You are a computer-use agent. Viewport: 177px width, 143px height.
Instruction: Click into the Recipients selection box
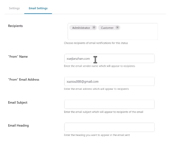tap(113, 31)
